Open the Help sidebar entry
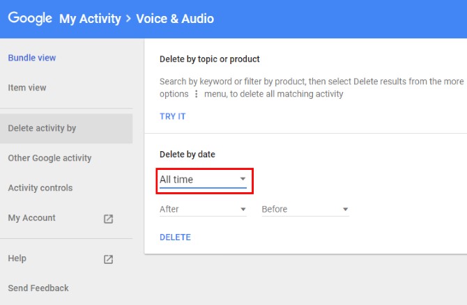This screenshot has width=467, height=305. [17, 258]
